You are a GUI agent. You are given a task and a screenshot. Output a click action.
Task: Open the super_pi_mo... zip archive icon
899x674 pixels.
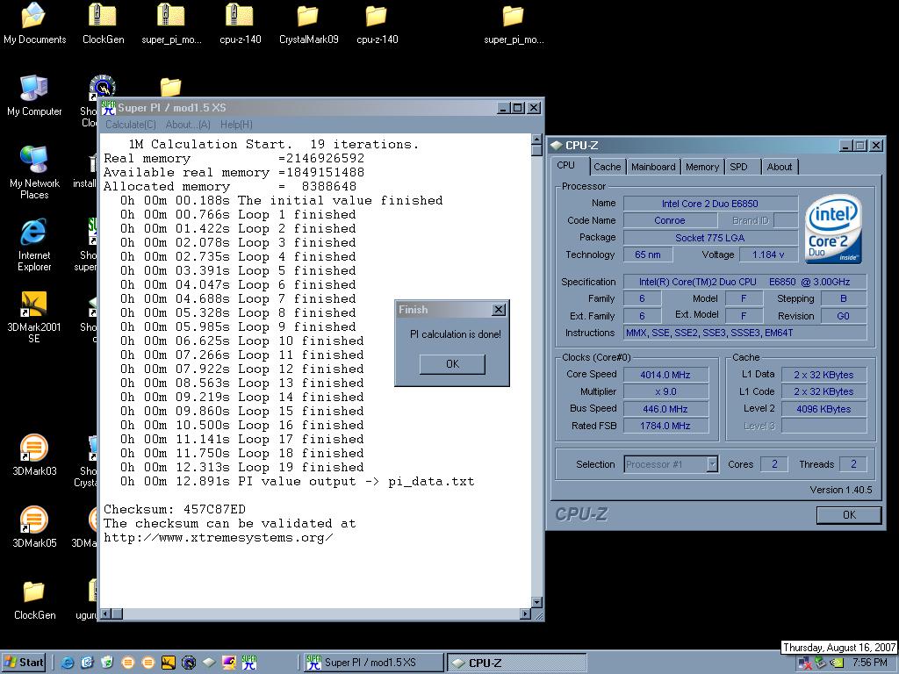171,24
